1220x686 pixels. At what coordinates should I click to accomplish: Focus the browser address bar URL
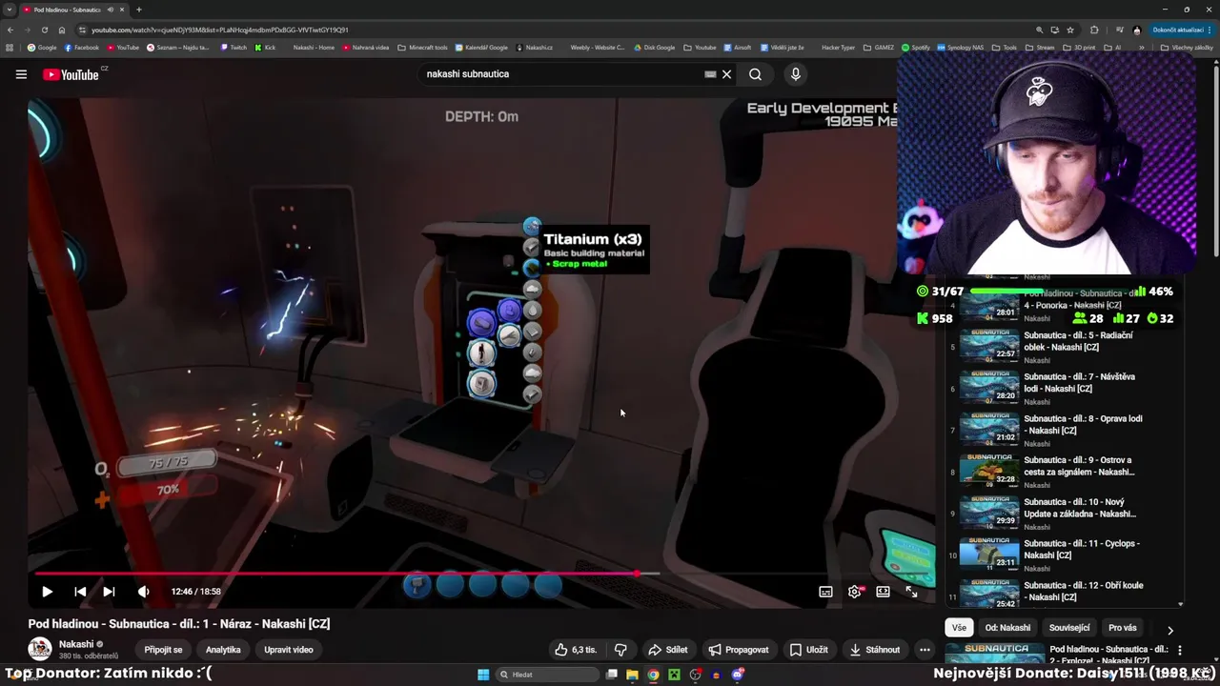point(219,30)
